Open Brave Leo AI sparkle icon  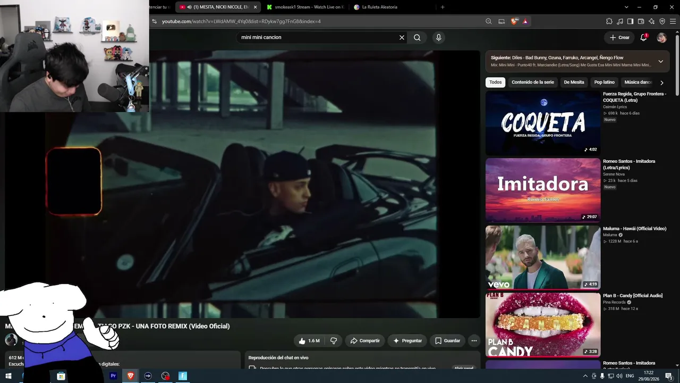tap(651, 21)
